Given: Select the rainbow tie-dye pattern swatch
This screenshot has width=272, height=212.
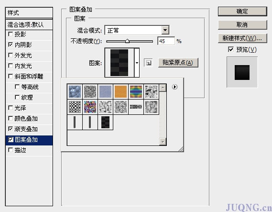Looking at the screenshot, I should coord(136,91).
